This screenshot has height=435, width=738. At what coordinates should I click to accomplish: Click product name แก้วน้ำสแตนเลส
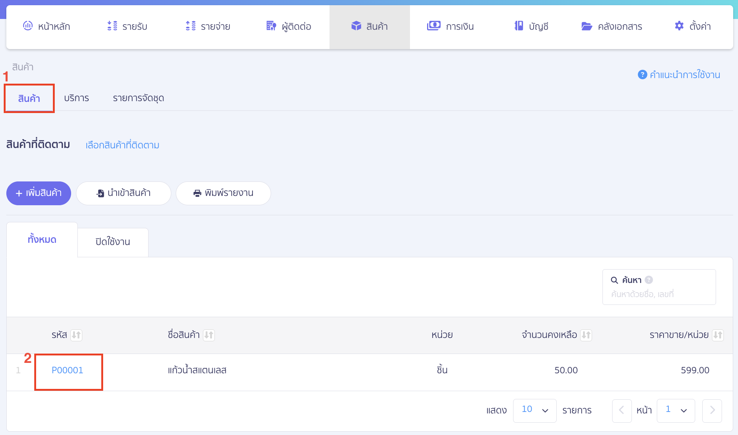[197, 370]
